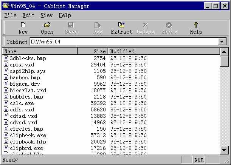Open the Edit menu

pos(28,15)
